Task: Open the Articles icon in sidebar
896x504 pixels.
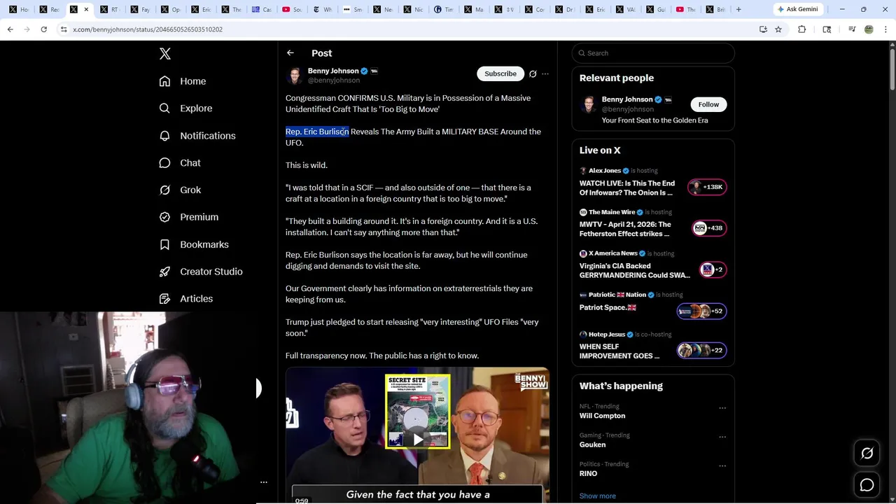Action: pyautogui.click(x=164, y=299)
